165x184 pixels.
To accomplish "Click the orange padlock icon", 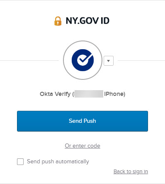I will click(58, 21).
